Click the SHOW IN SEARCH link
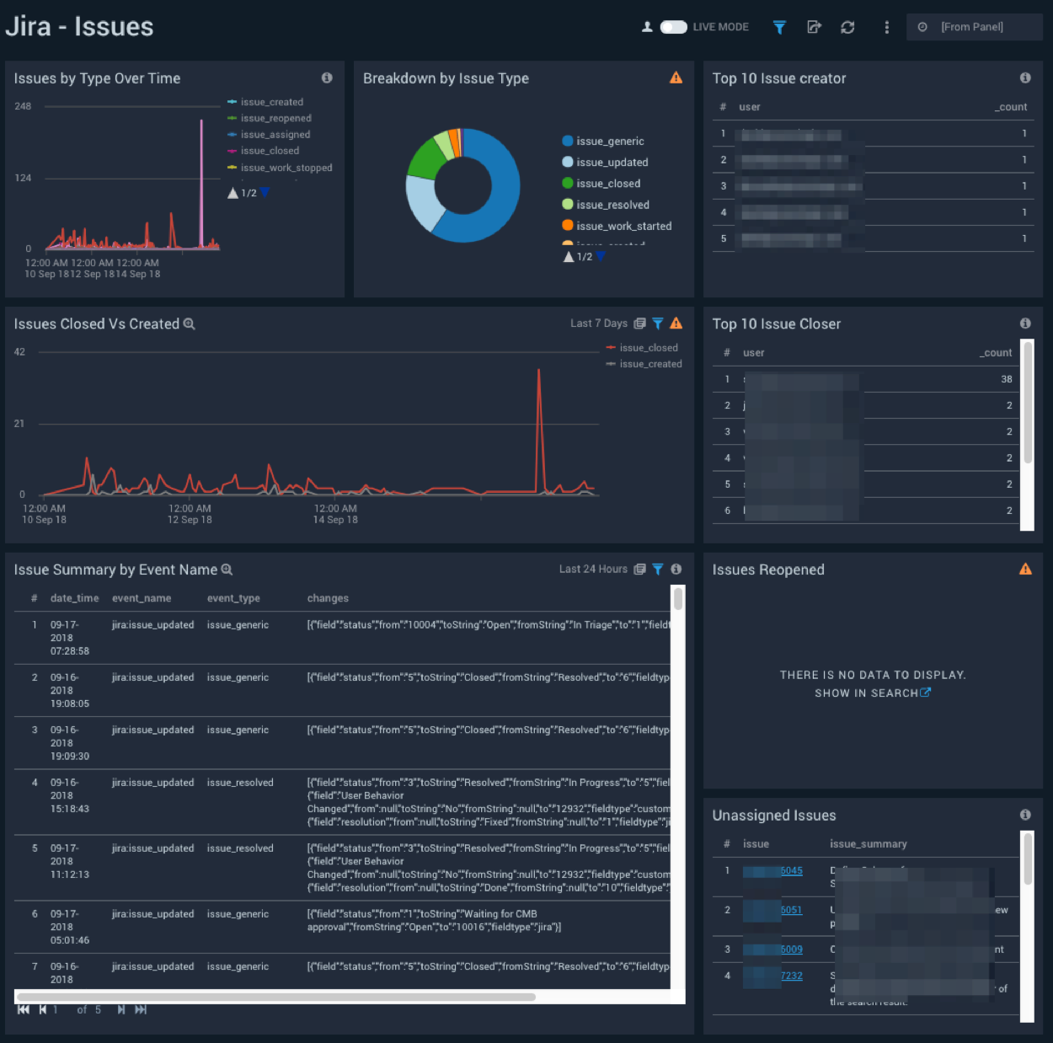The image size is (1053, 1043). click(x=872, y=693)
